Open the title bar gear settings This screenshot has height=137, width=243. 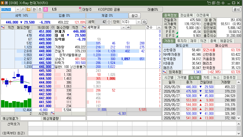click(223, 3)
